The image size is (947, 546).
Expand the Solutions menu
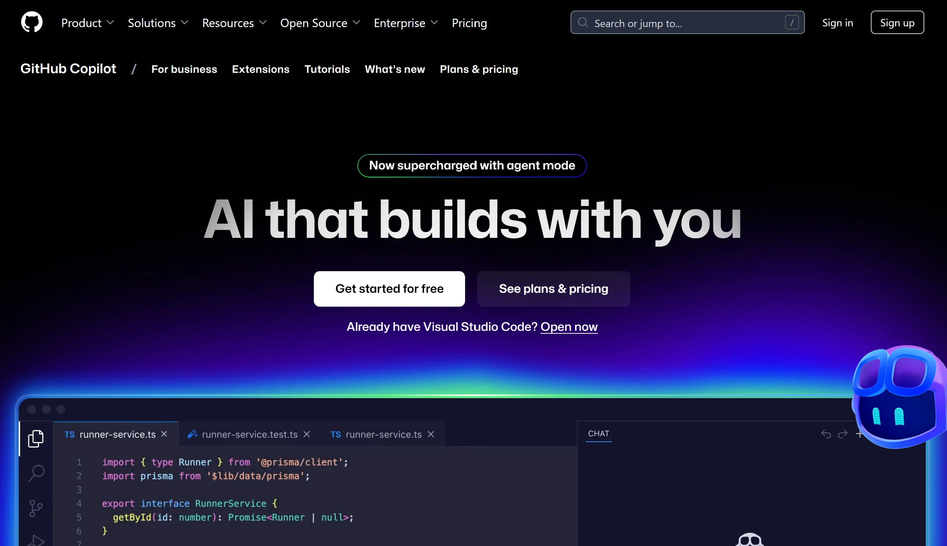click(158, 23)
